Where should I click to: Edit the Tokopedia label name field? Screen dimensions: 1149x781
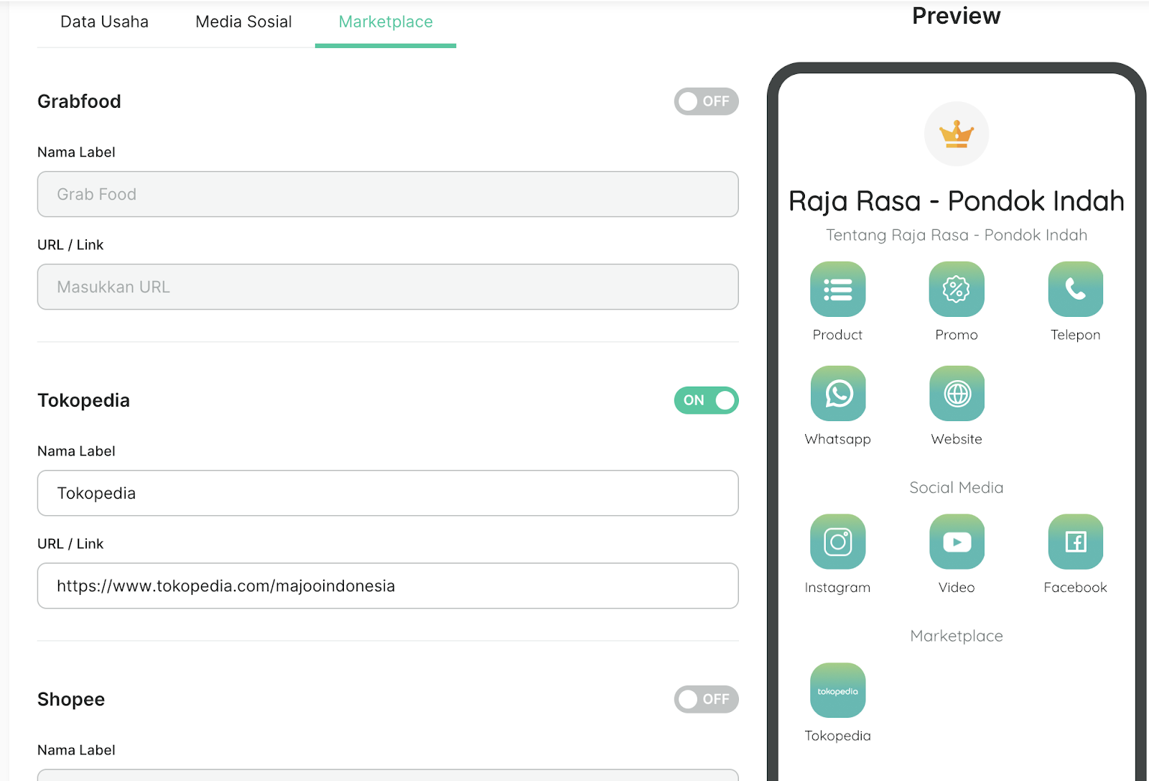(x=388, y=493)
